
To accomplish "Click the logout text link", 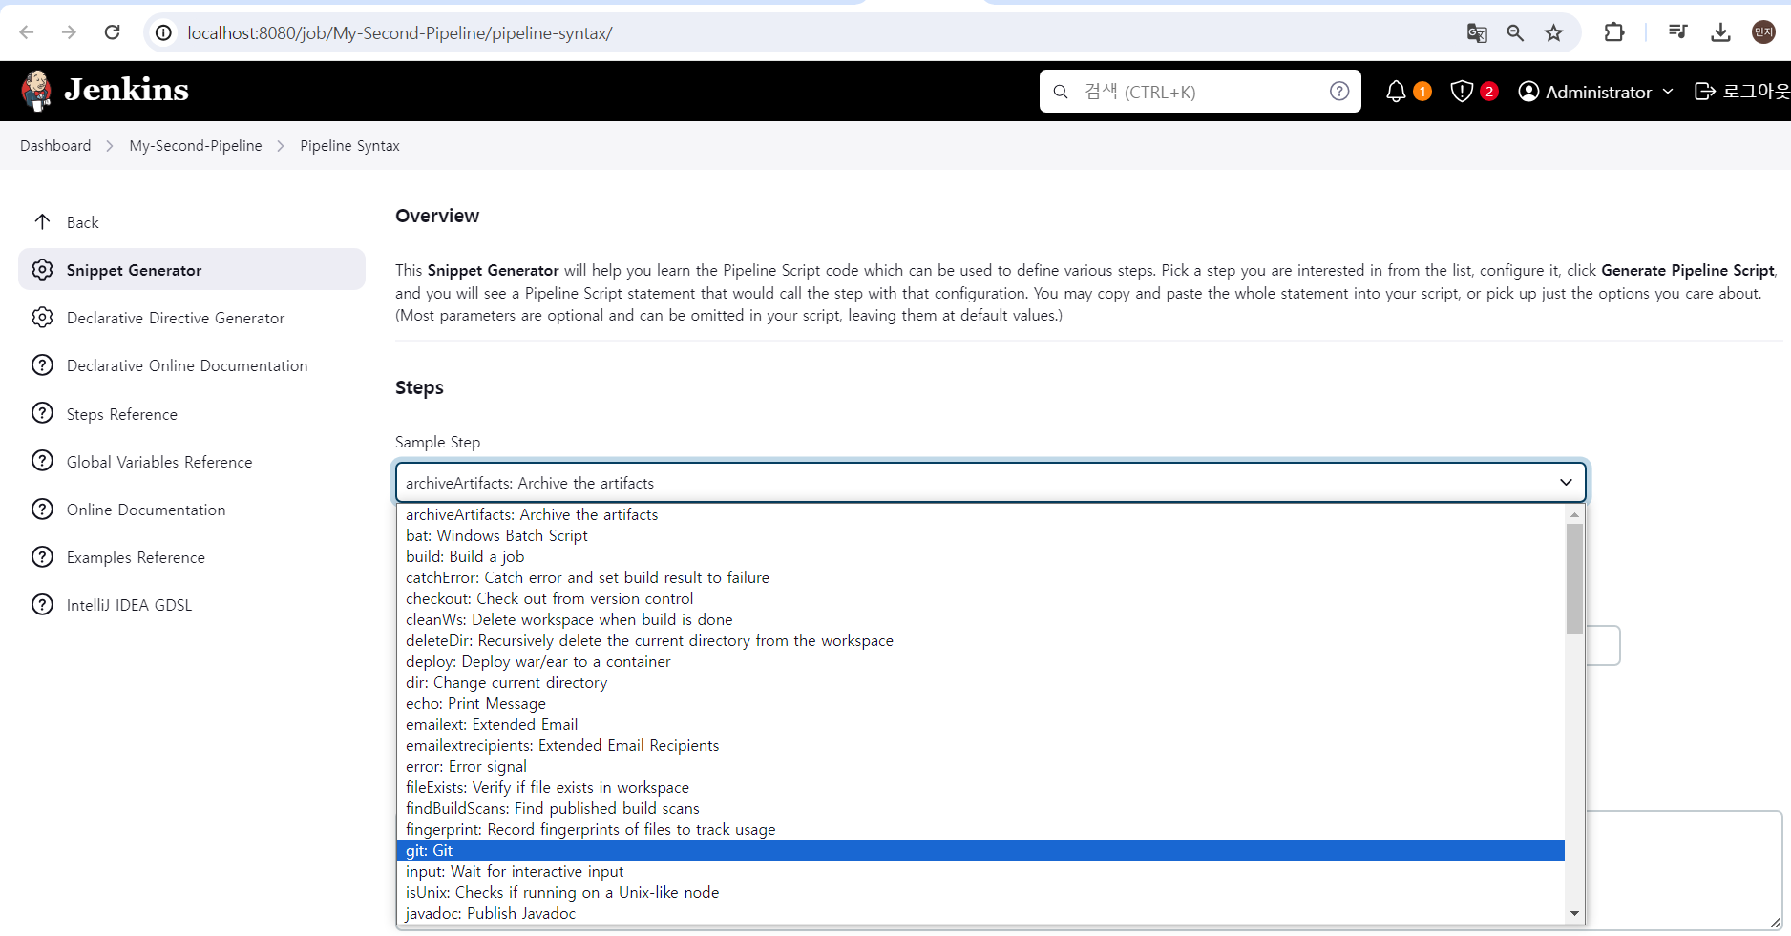I will 1756,92.
